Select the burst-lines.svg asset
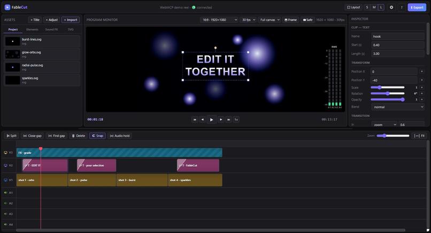The width and height of the screenshot is (431, 233). click(x=42, y=41)
